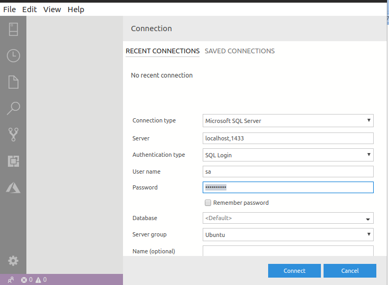Screen dimensions: 389x285
Task: Switch to the Saved Connections tab
Action: (240, 51)
